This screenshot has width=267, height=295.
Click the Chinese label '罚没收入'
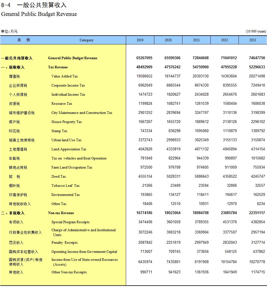pos(16,243)
